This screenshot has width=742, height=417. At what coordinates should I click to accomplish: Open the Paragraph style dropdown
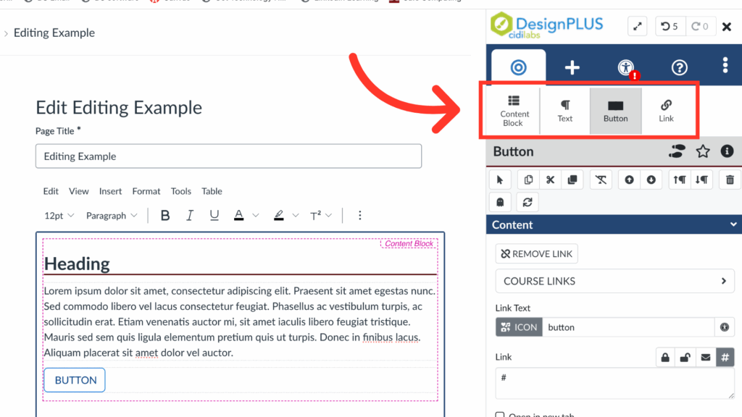coord(111,215)
